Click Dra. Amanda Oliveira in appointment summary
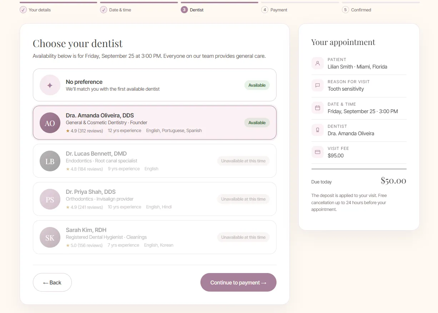This screenshot has width=438, height=313. click(x=351, y=133)
